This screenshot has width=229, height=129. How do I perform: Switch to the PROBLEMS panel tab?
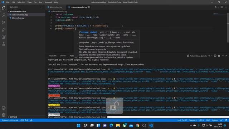coord(53,56)
